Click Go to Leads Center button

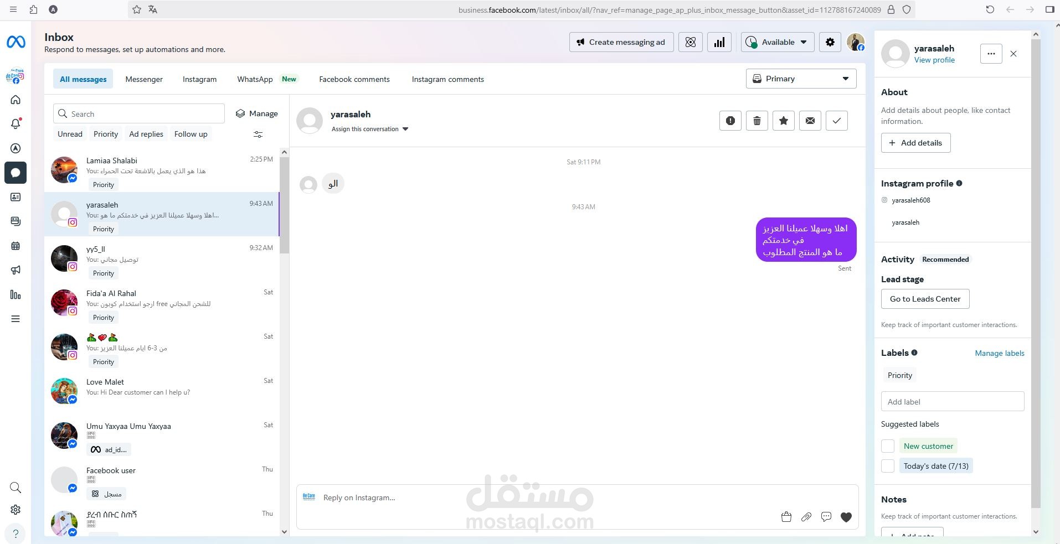(x=925, y=299)
